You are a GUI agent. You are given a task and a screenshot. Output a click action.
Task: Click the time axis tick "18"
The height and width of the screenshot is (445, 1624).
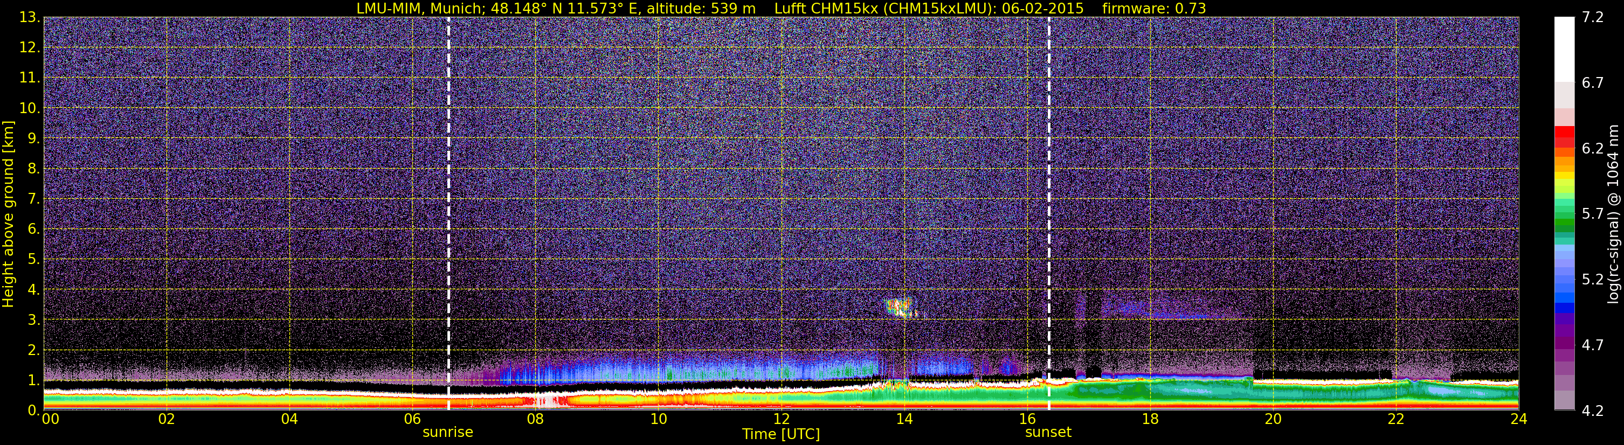coord(1150,419)
